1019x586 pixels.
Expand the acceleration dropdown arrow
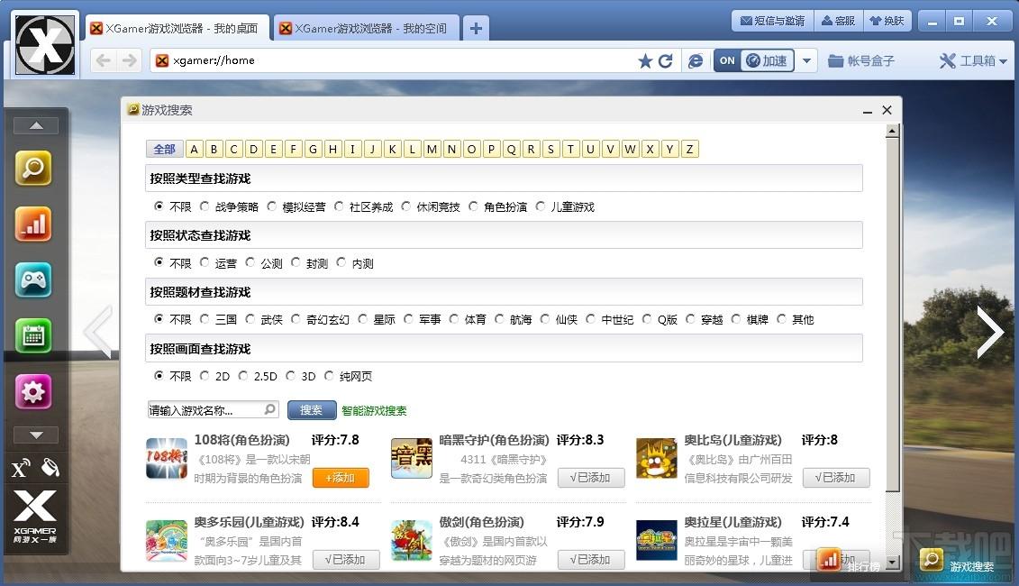(x=806, y=60)
